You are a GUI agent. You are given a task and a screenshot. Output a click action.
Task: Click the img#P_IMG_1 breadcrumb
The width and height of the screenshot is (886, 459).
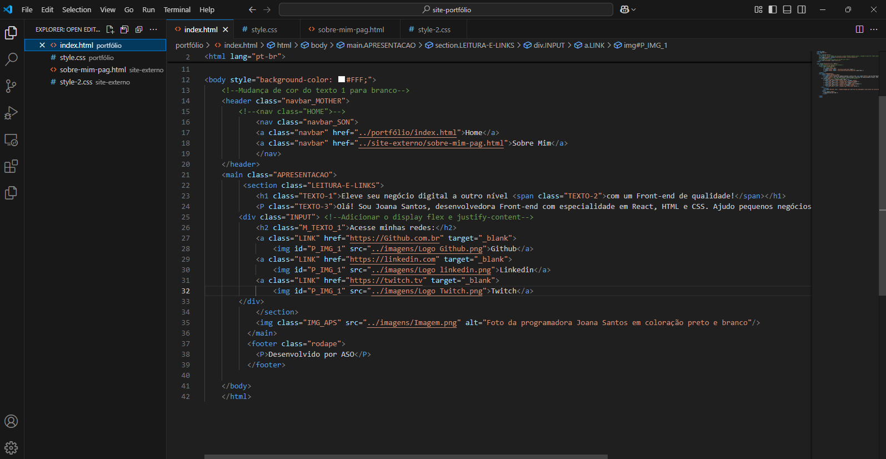[x=640, y=45]
